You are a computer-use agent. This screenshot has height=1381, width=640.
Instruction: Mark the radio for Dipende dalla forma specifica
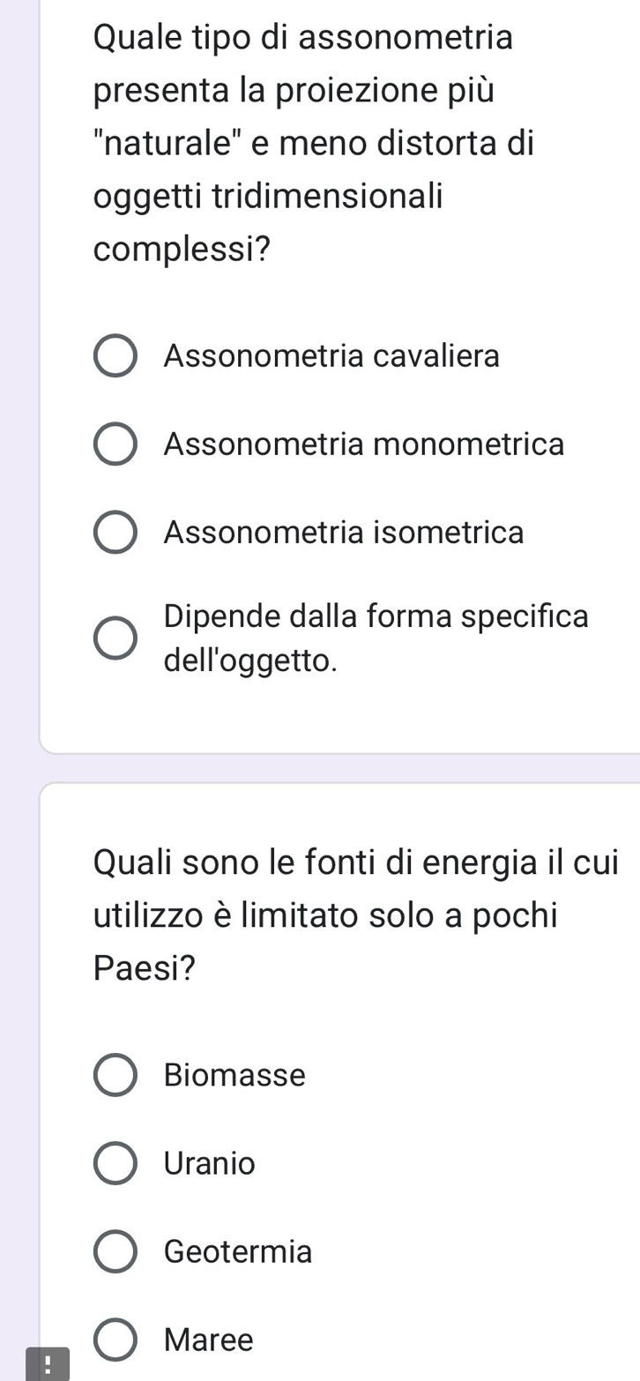(x=115, y=638)
